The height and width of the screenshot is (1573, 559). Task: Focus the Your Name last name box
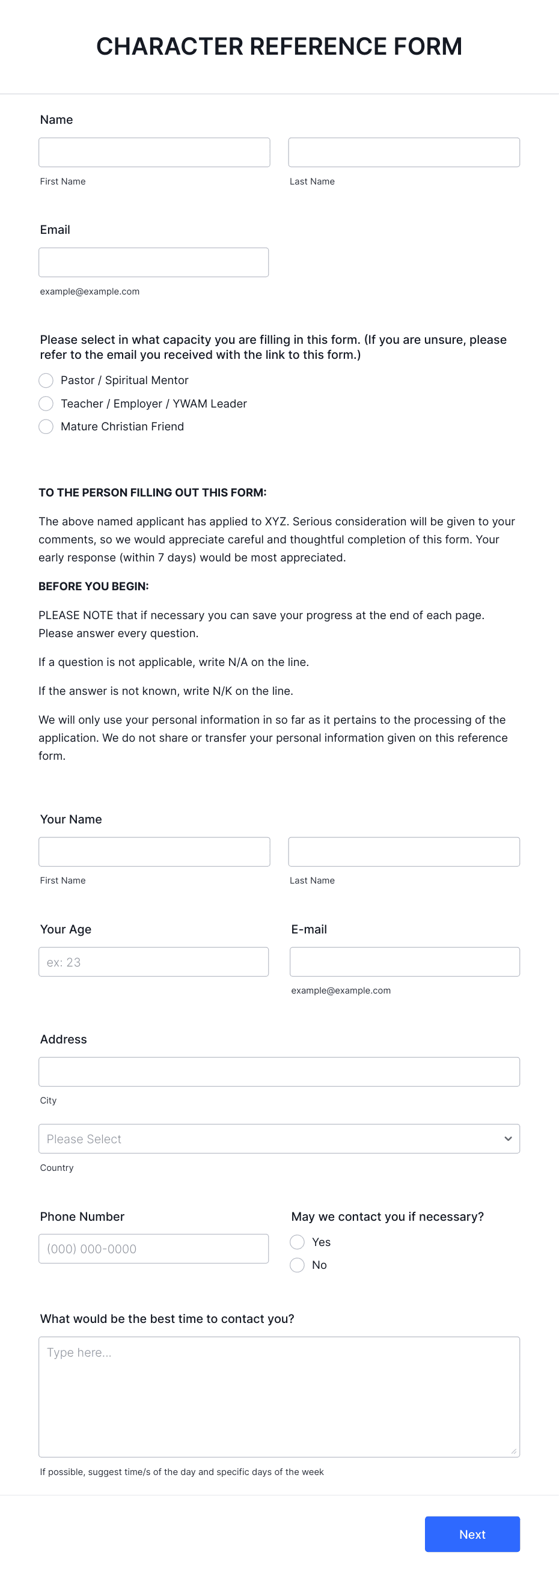[404, 851]
